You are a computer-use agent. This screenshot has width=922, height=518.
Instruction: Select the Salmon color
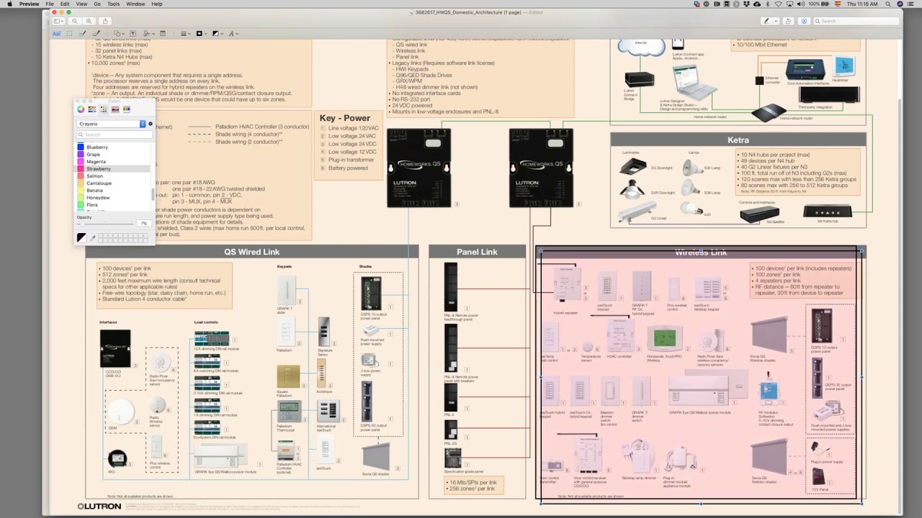[113, 176]
